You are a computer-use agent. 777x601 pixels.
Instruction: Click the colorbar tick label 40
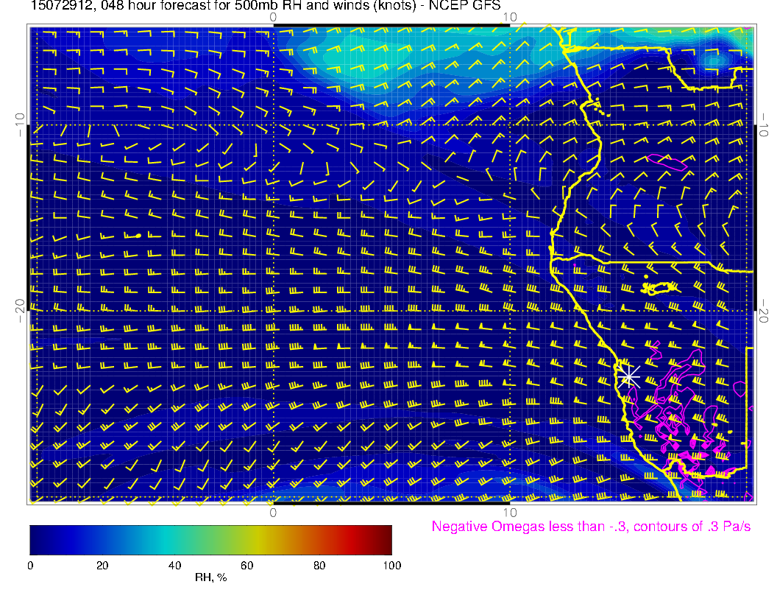[174, 565]
